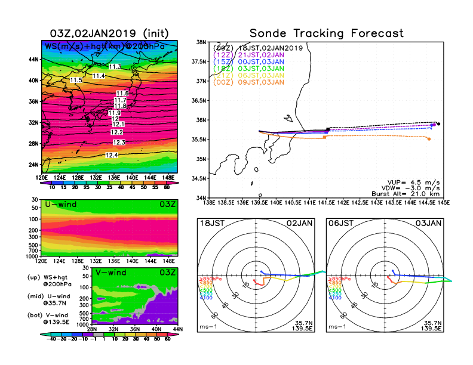Pick the (21Z) 06JST,03JAN legend entry
473x365 pixels.
pos(248,75)
